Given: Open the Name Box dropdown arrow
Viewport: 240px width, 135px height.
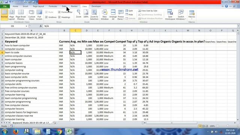Looking at the screenshot, I should pos(26,26).
